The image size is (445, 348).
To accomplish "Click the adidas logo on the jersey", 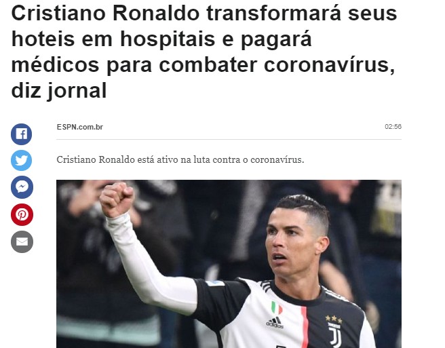I will click(275, 322).
